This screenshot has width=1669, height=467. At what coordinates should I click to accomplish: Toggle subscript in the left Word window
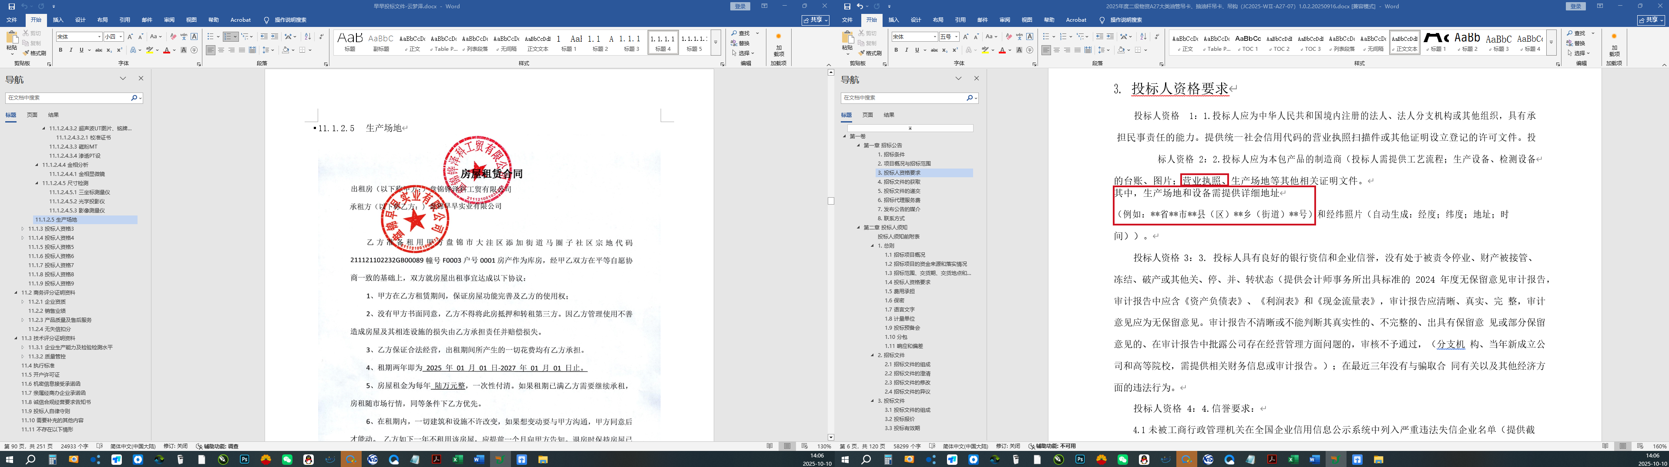109,50
